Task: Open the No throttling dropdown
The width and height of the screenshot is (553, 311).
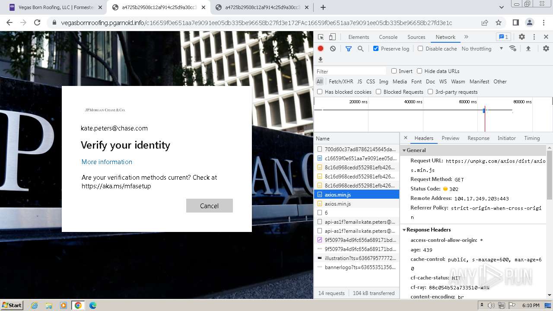Action: click(482, 49)
